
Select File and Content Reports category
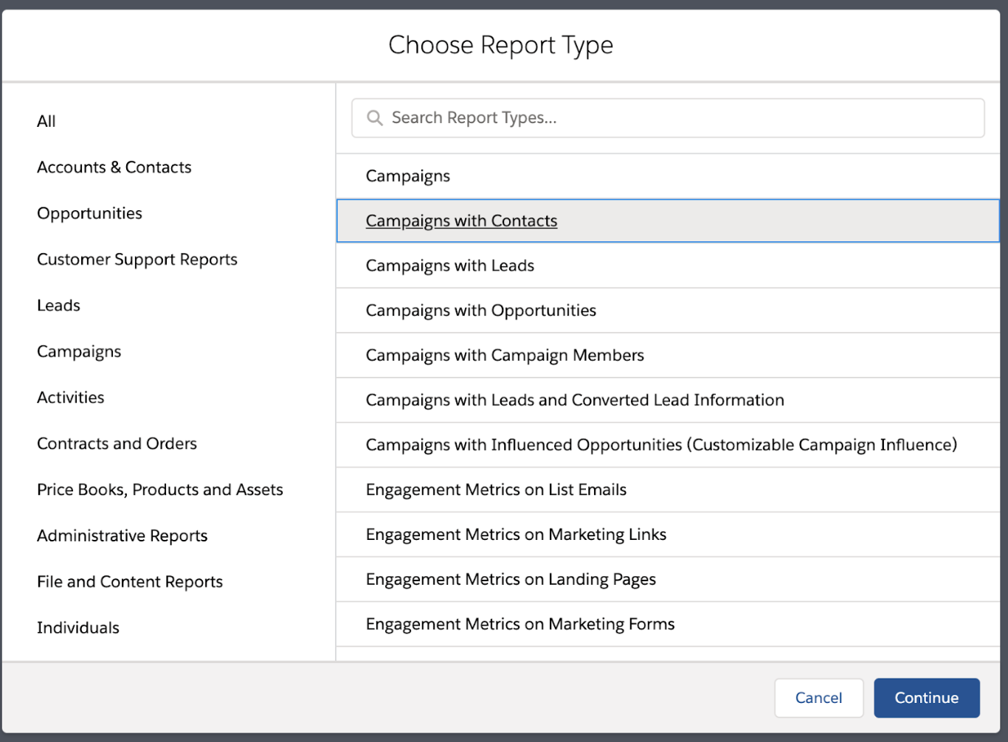(x=130, y=582)
